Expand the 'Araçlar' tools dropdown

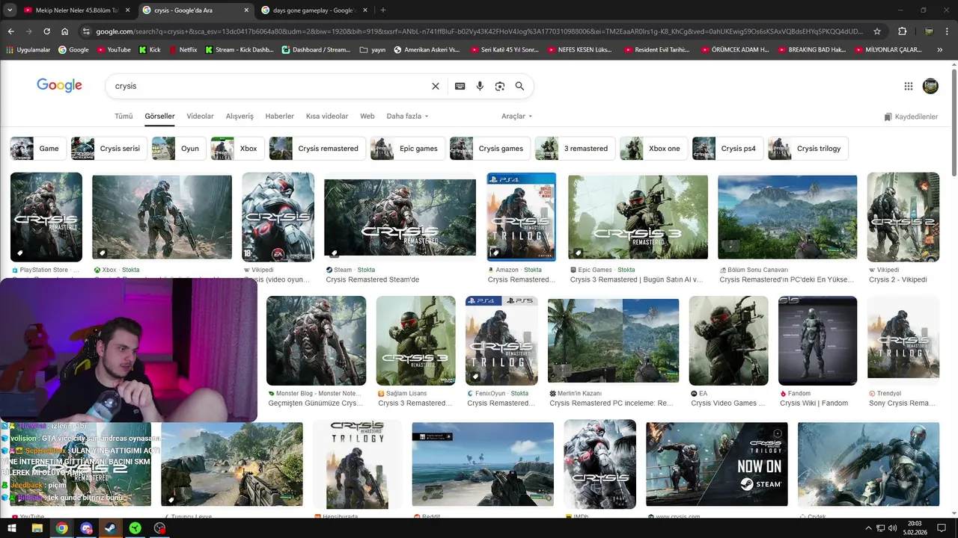[516, 117]
